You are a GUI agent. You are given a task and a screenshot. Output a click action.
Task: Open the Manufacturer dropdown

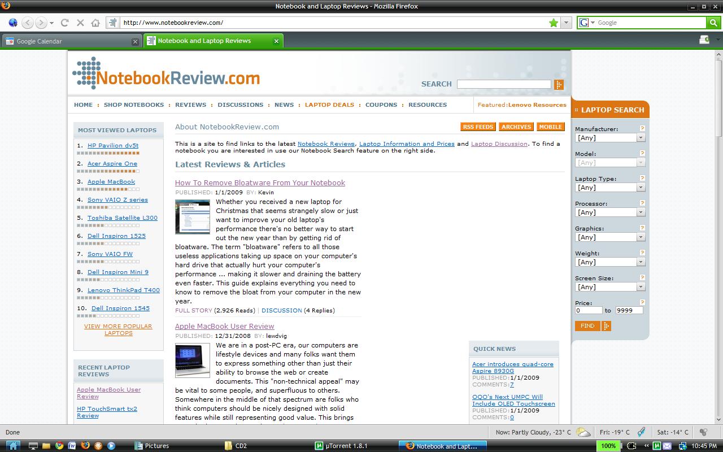click(x=610, y=138)
